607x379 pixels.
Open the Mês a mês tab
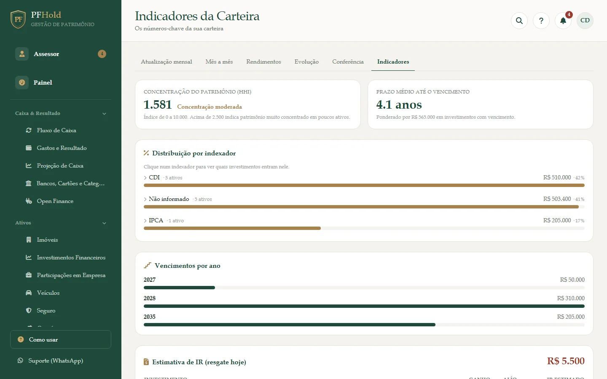pyautogui.click(x=219, y=62)
